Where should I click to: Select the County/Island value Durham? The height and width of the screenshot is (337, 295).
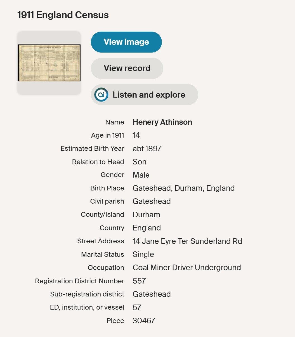[146, 215]
